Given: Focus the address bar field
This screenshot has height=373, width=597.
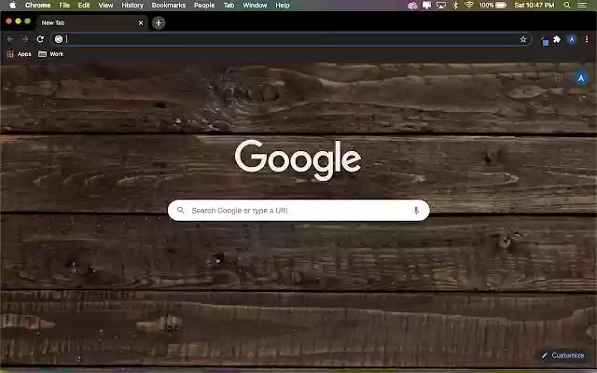Looking at the screenshot, I should [291, 39].
